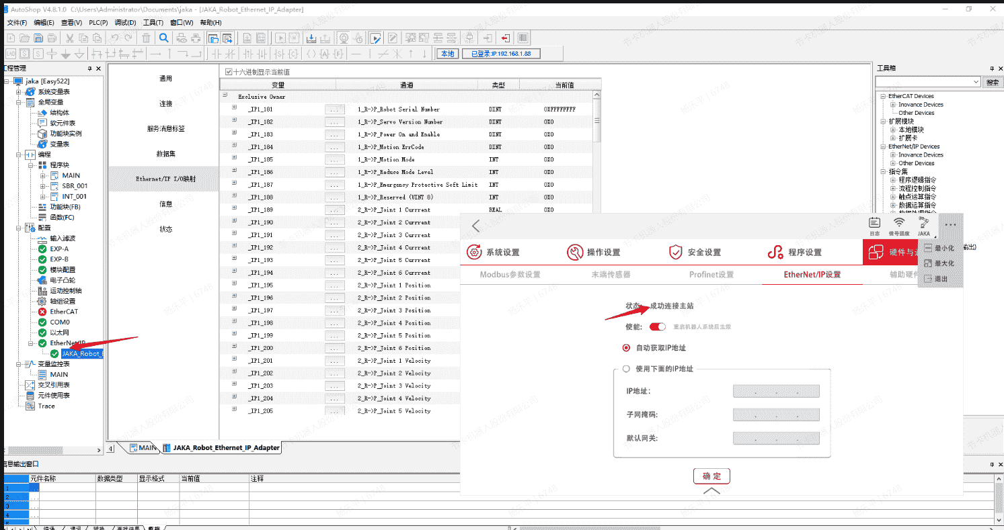Click the variable table vertical scrollbar
Screen dimensions: 1004x530
coord(596,121)
